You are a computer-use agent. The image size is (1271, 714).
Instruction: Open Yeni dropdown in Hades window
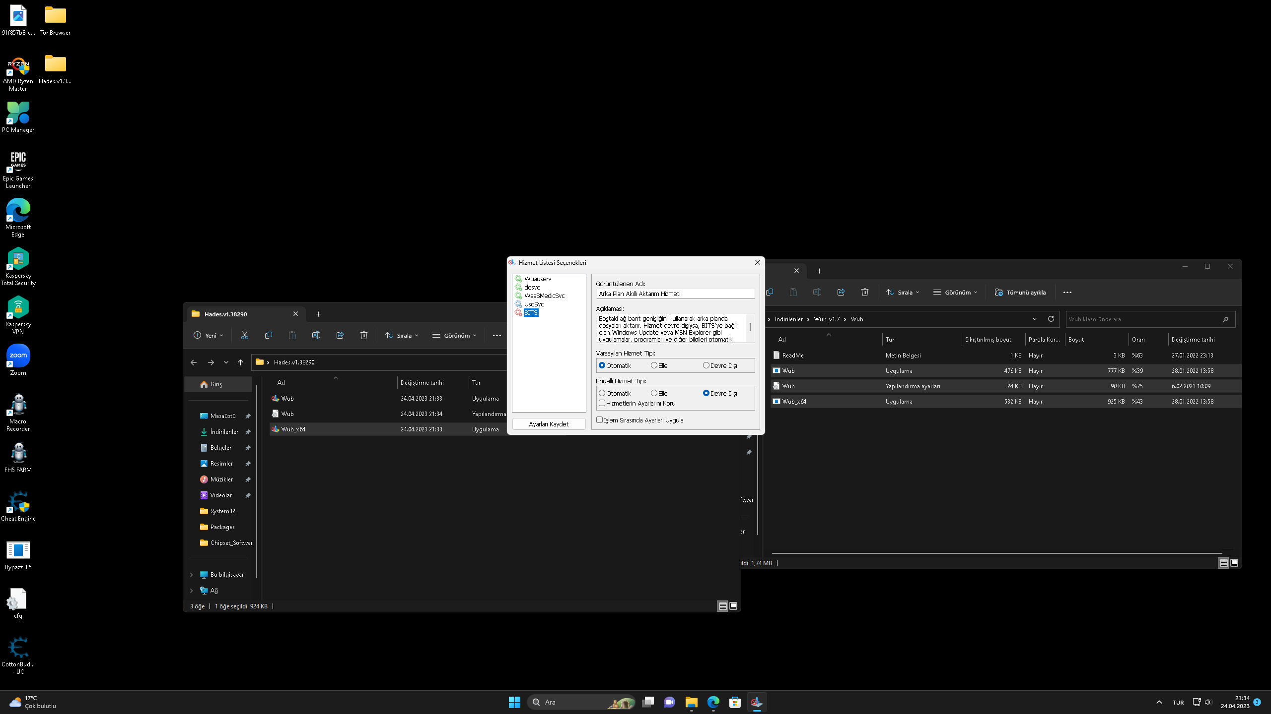(209, 335)
